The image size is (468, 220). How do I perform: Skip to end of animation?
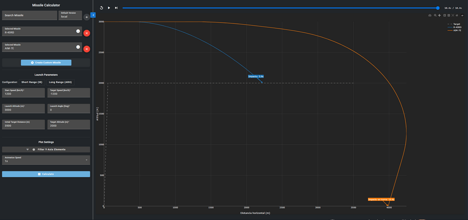[x=117, y=8]
